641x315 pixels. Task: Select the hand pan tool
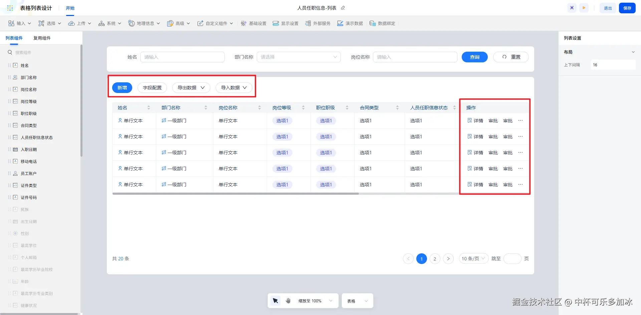click(x=288, y=301)
